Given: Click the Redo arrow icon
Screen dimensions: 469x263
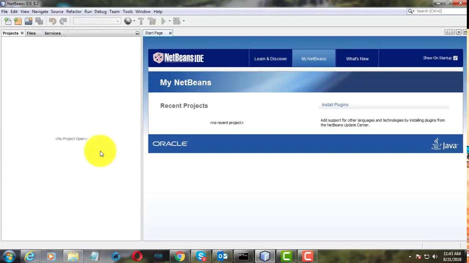Looking at the screenshot, I should coord(63,21).
